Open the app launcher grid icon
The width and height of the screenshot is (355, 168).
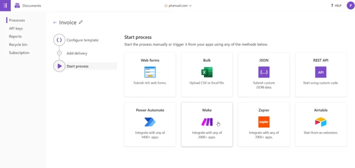pos(5,5)
